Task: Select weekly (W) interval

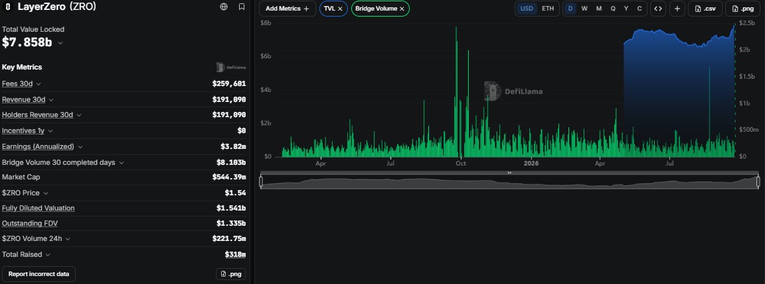Action: click(584, 9)
